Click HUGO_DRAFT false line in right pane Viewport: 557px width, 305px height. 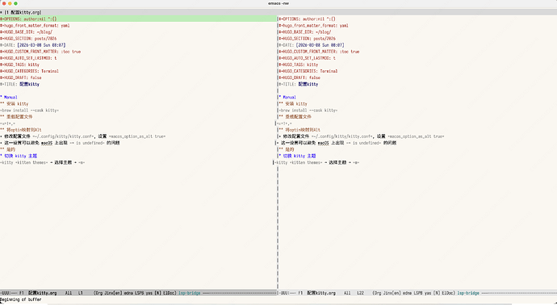[x=299, y=77]
